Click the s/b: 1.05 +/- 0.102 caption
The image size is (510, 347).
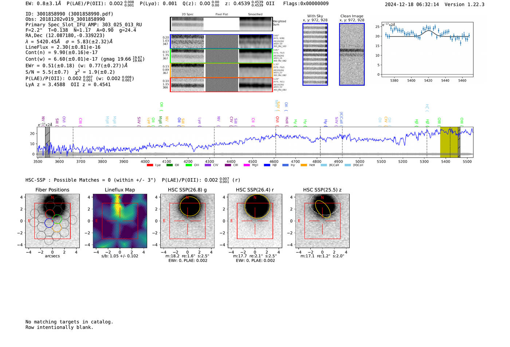tap(120, 256)
